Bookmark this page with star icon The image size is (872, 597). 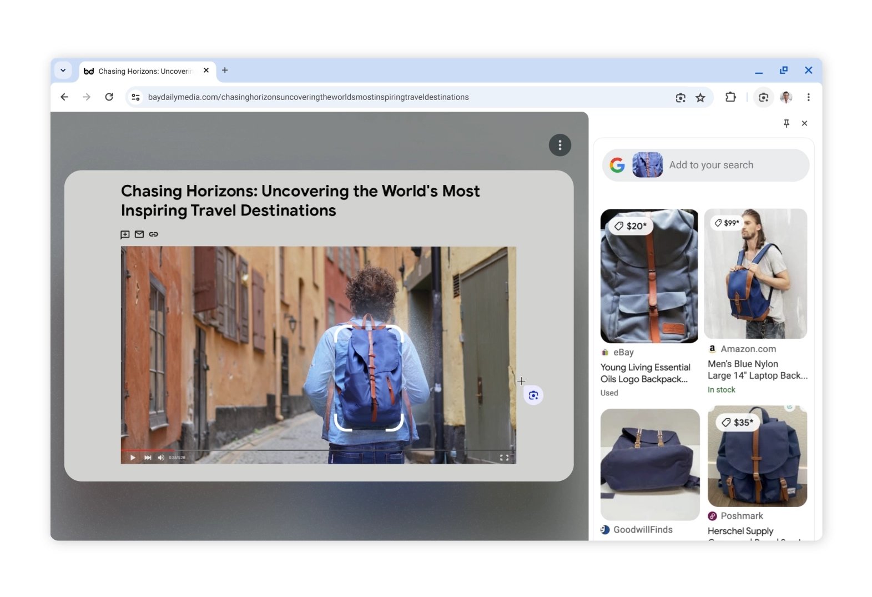point(700,98)
